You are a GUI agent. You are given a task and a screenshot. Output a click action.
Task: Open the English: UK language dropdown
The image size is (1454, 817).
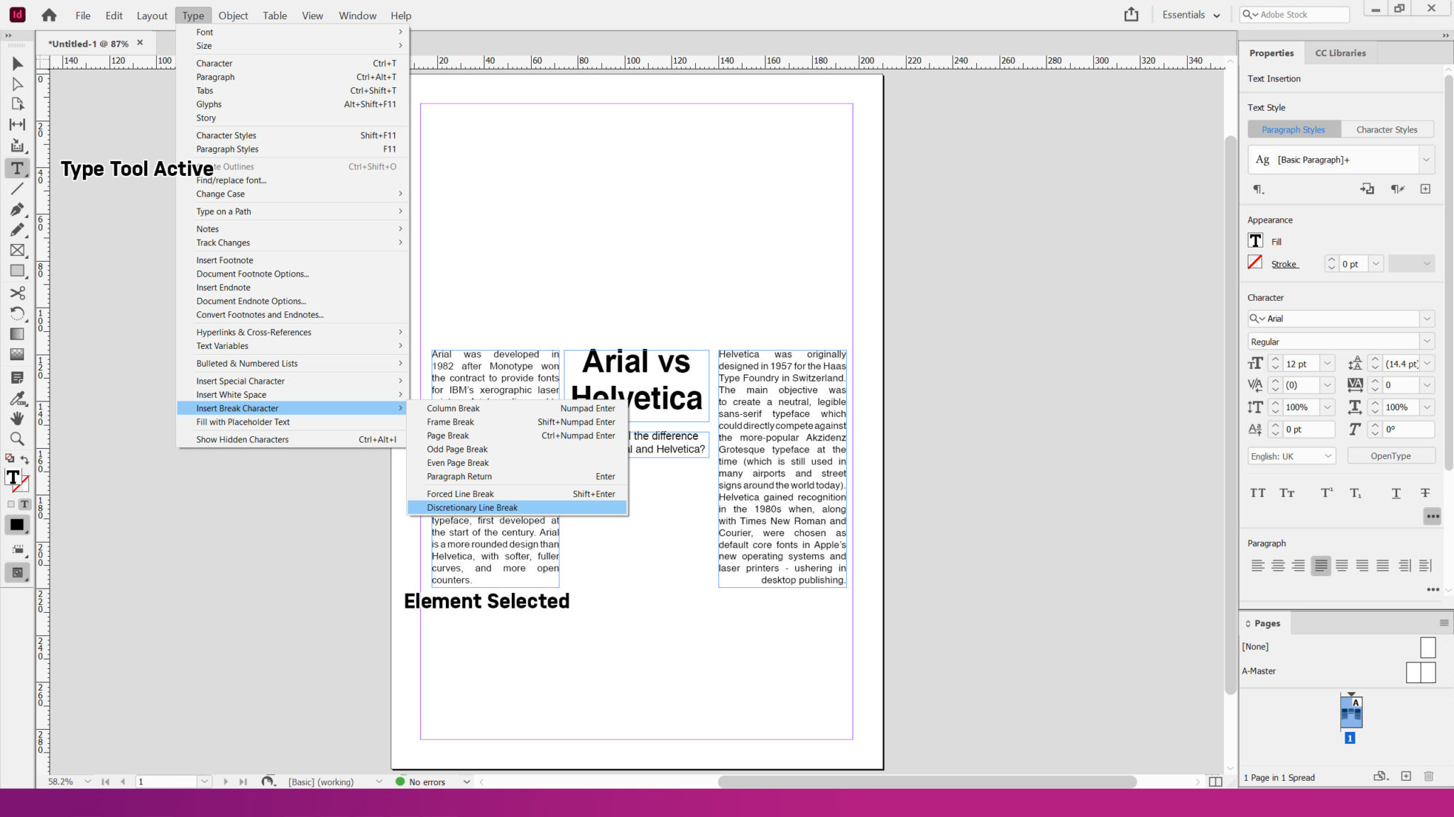click(1291, 456)
